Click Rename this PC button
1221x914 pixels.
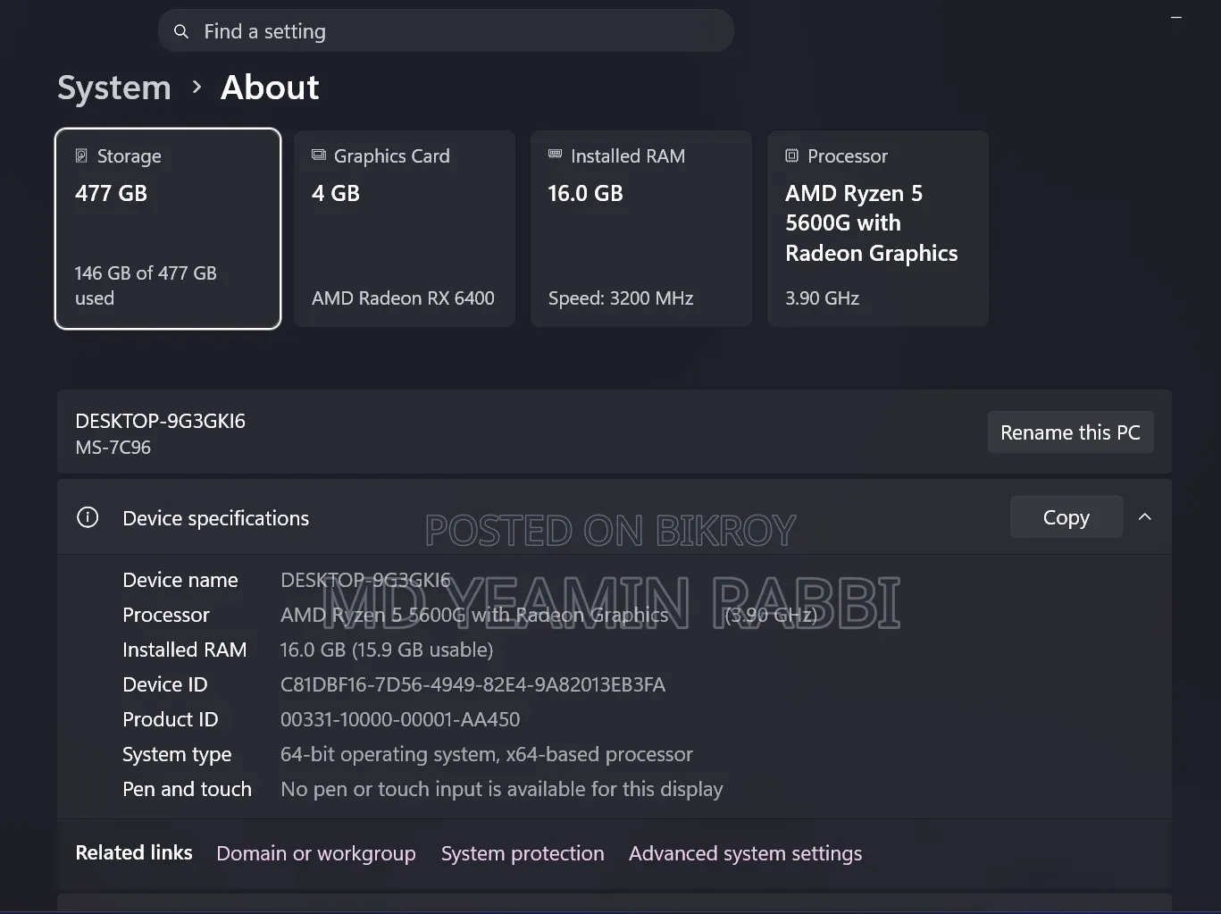1070,432
